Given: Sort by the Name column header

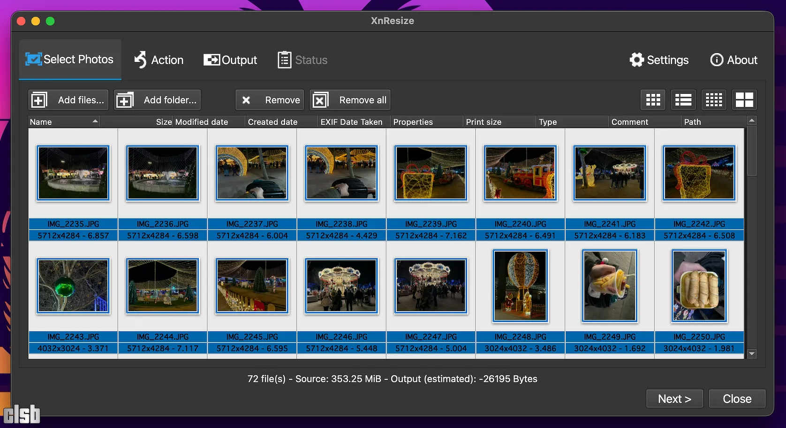Looking at the screenshot, I should click(63, 122).
